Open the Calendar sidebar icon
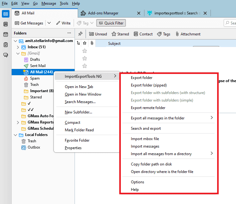The image size is (236, 204). 6,34
